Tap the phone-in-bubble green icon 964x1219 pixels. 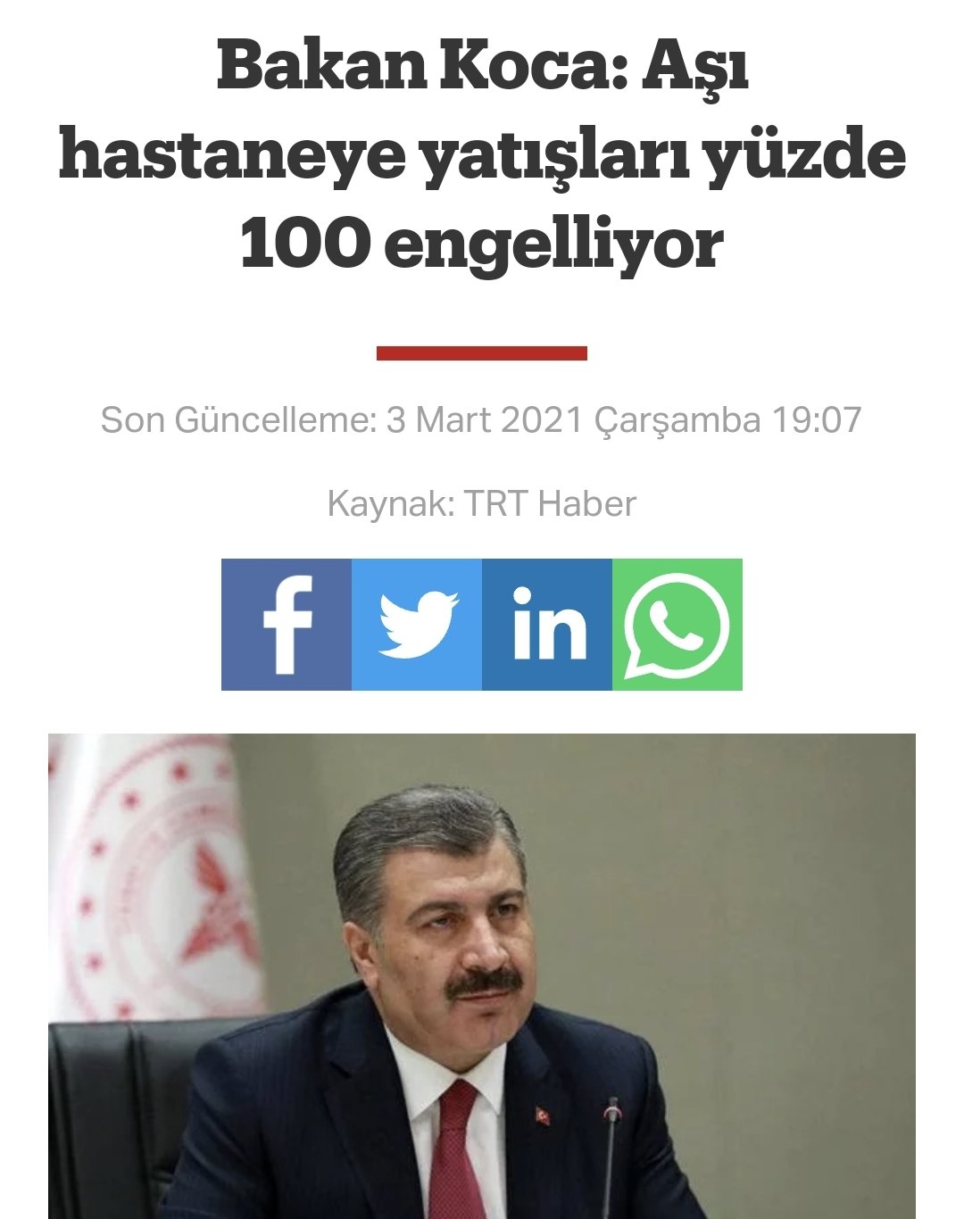[x=677, y=626]
